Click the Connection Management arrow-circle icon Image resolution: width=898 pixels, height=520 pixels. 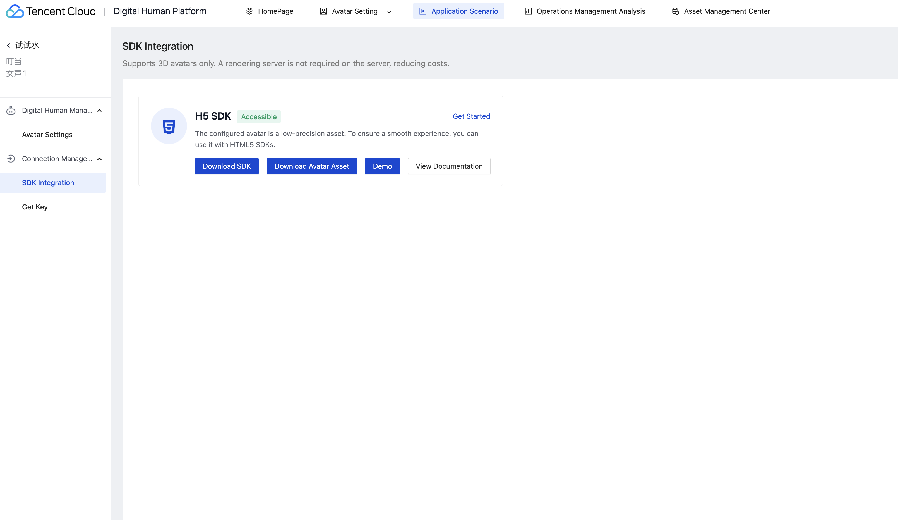11,159
